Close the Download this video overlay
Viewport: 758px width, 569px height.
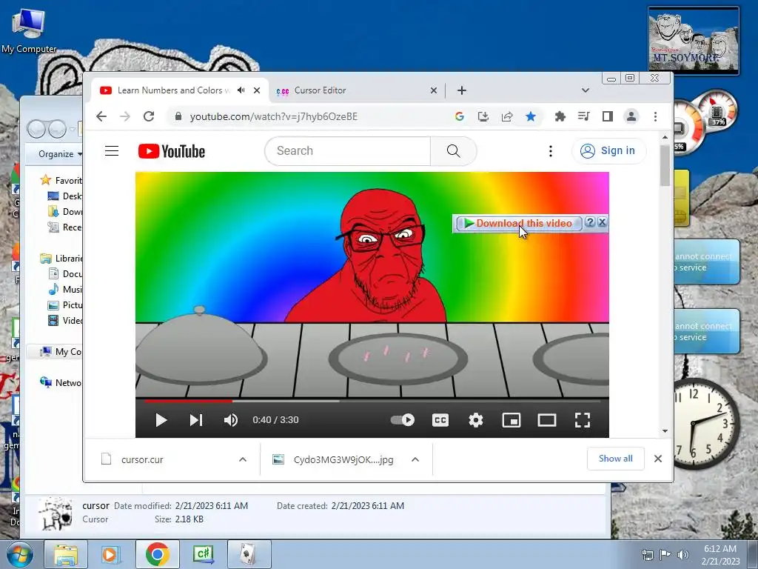tap(602, 222)
